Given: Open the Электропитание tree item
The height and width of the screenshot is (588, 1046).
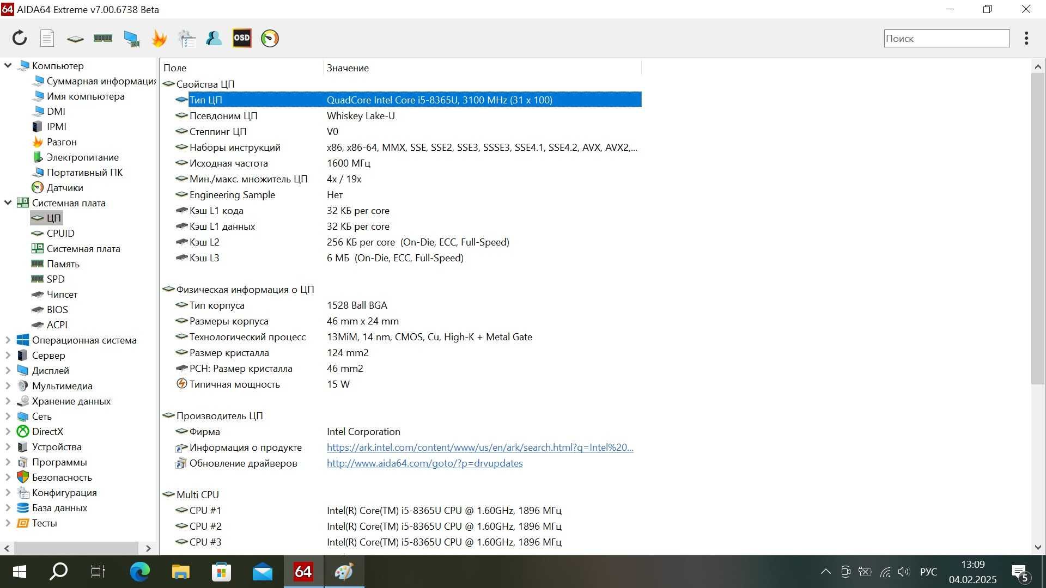Looking at the screenshot, I should pyautogui.click(x=82, y=157).
